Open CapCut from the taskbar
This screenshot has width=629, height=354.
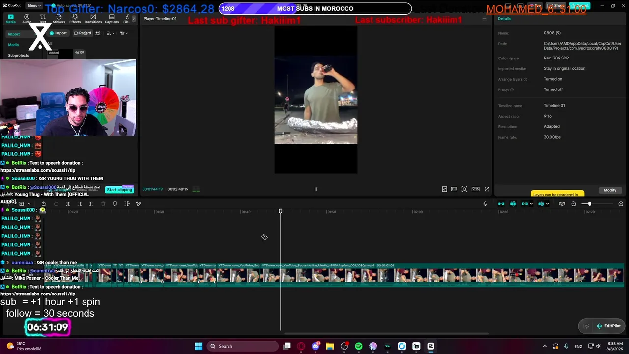[x=430, y=346]
